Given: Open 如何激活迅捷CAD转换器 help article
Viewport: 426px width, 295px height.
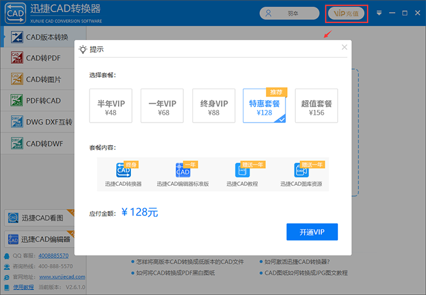Looking at the screenshot, I should point(297,262).
